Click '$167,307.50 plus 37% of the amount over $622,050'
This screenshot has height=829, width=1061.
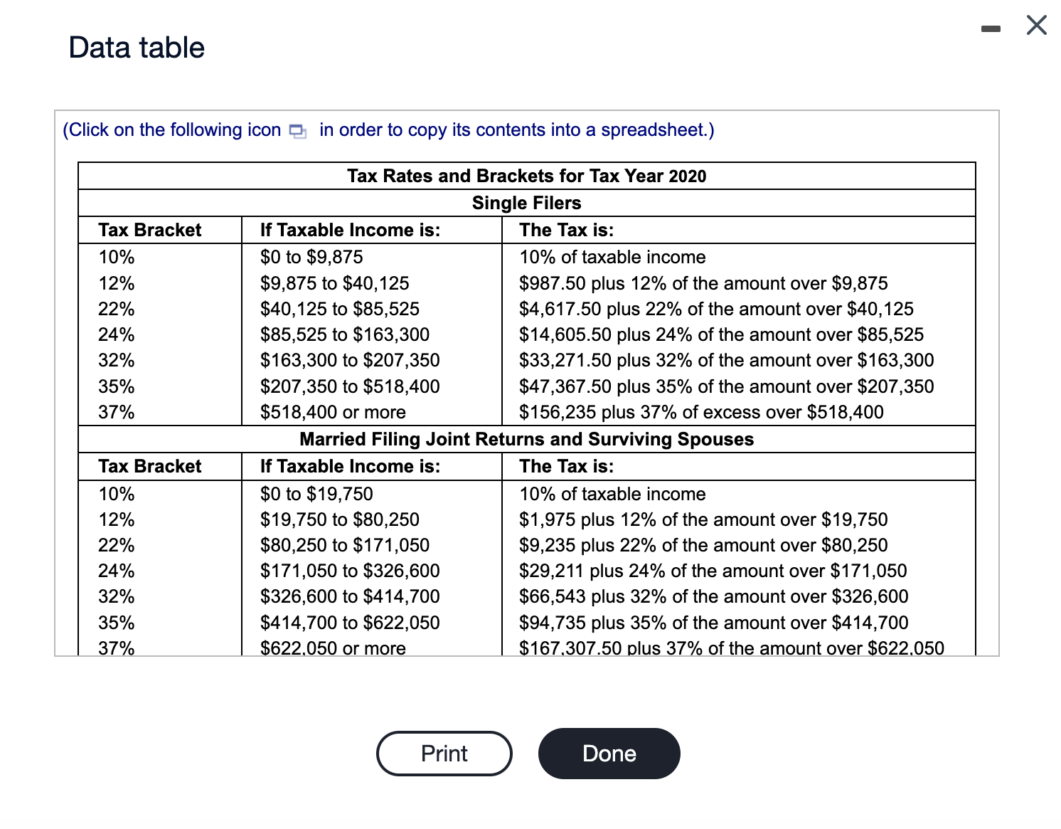point(732,648)
